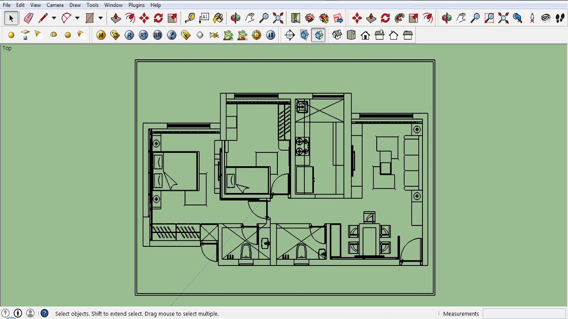Choose the Zoom Window tool
Viewport: 568px width, 319px height.
489,18
